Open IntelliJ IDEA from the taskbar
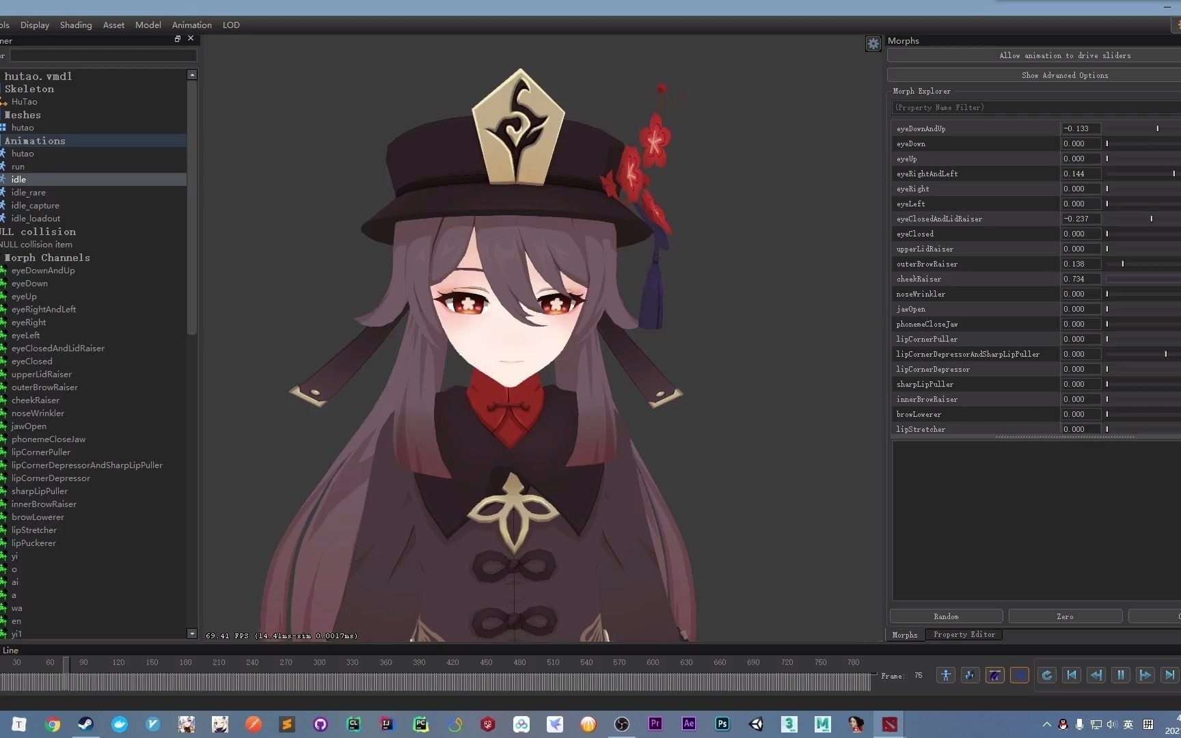Screen dimensions: 1181x738 coord(388,724)
